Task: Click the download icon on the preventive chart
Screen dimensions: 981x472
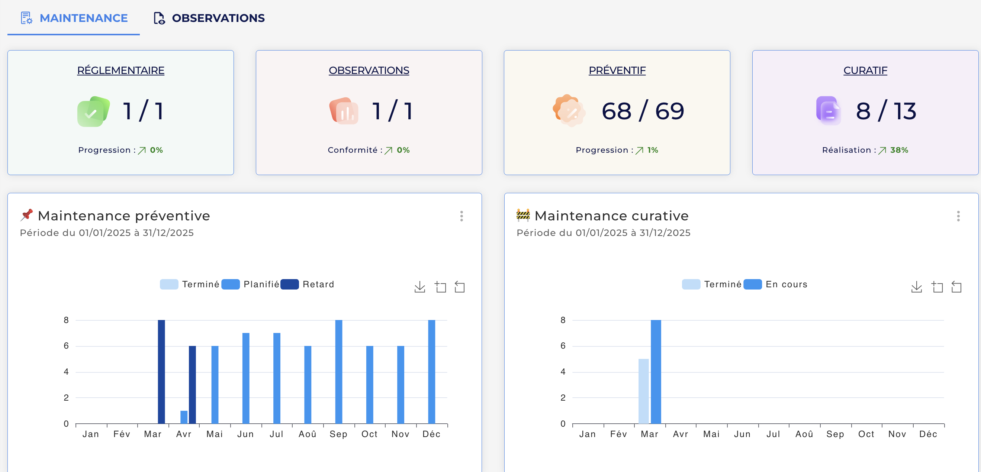Action: [420, 287]
